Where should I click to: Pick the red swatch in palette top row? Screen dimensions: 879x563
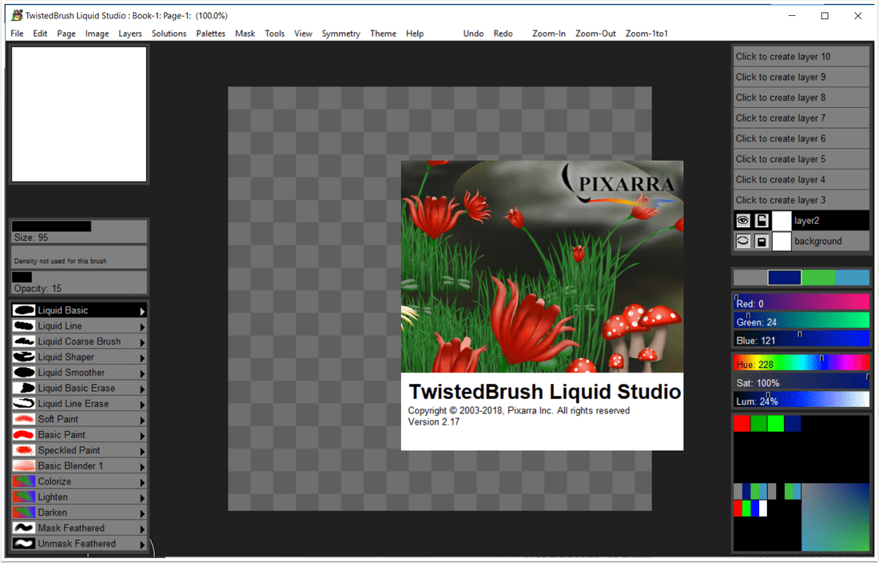coord(742,423)
